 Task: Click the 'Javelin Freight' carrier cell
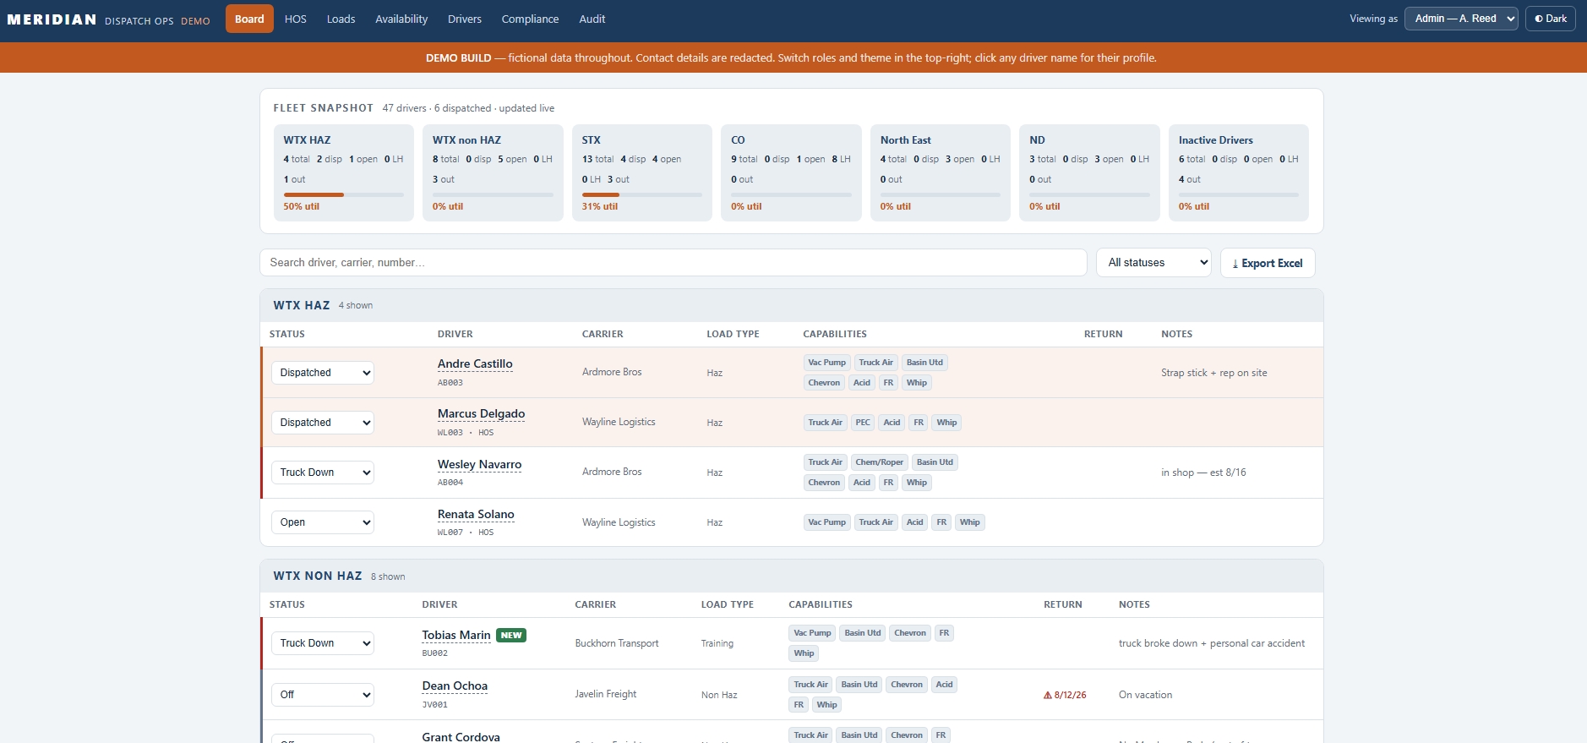(x=606, y=694)
